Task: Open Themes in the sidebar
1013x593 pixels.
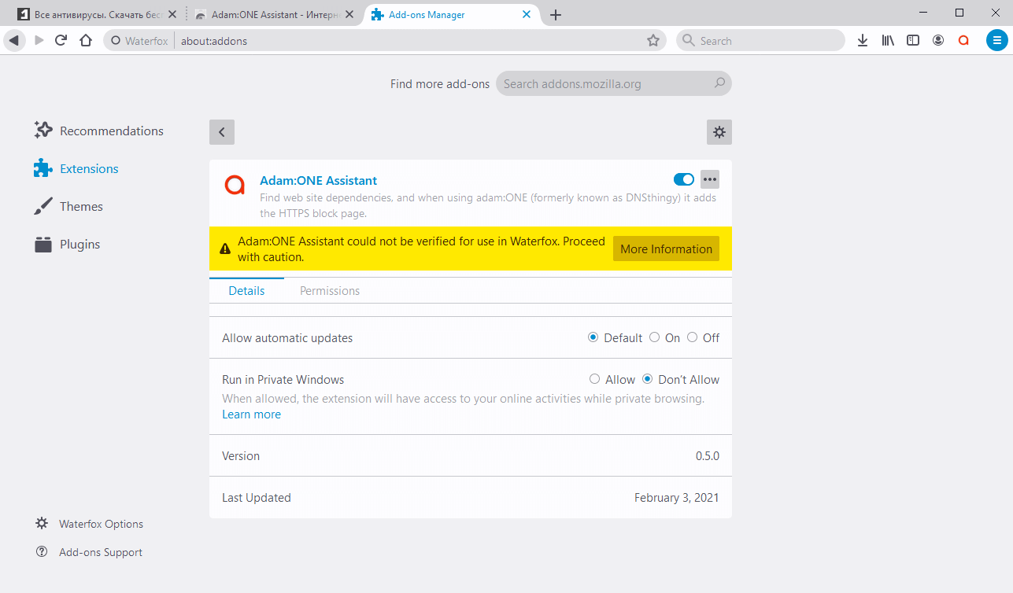Action: point(68,206)
